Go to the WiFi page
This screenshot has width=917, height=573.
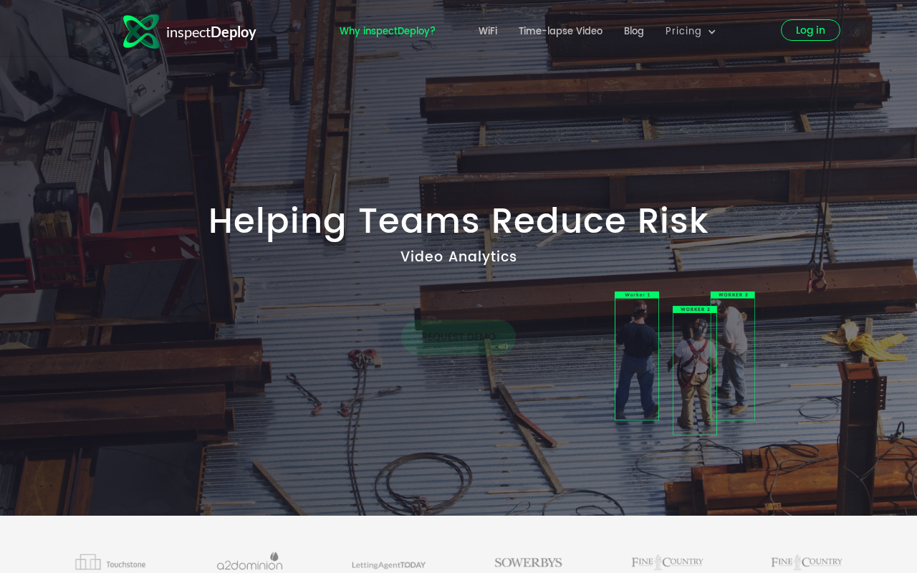488,31
